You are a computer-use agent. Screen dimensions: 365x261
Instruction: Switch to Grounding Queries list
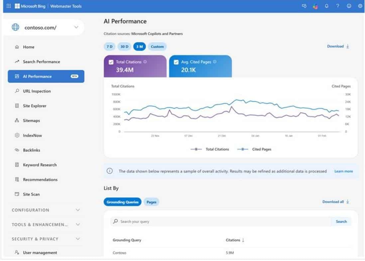[x=122, y=202]
